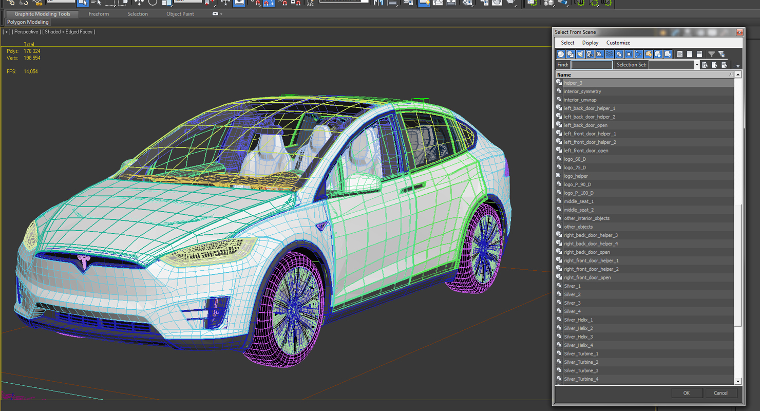Click the Find input field
Screen dimensions: 760x411
click(x=592, y=65)
